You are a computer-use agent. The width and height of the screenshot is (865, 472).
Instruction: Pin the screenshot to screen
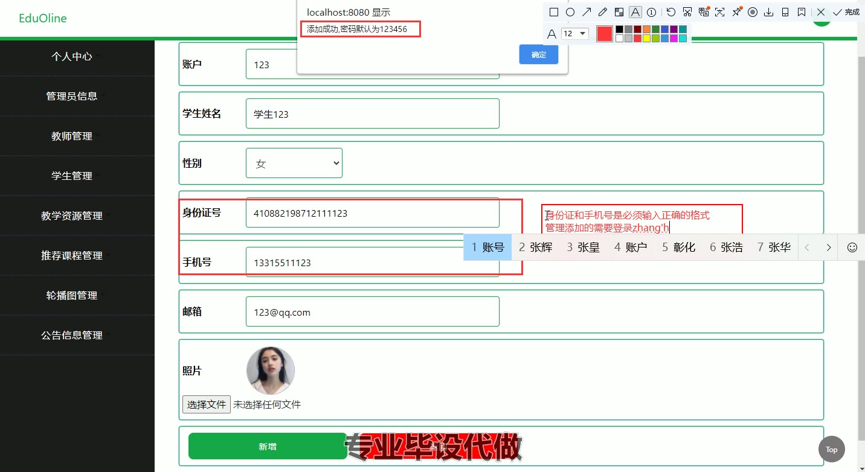coord(736,11)
